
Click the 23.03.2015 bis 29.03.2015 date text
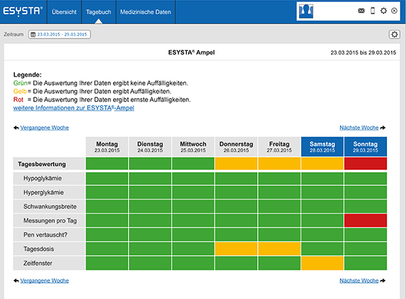[x=363, y=53]
